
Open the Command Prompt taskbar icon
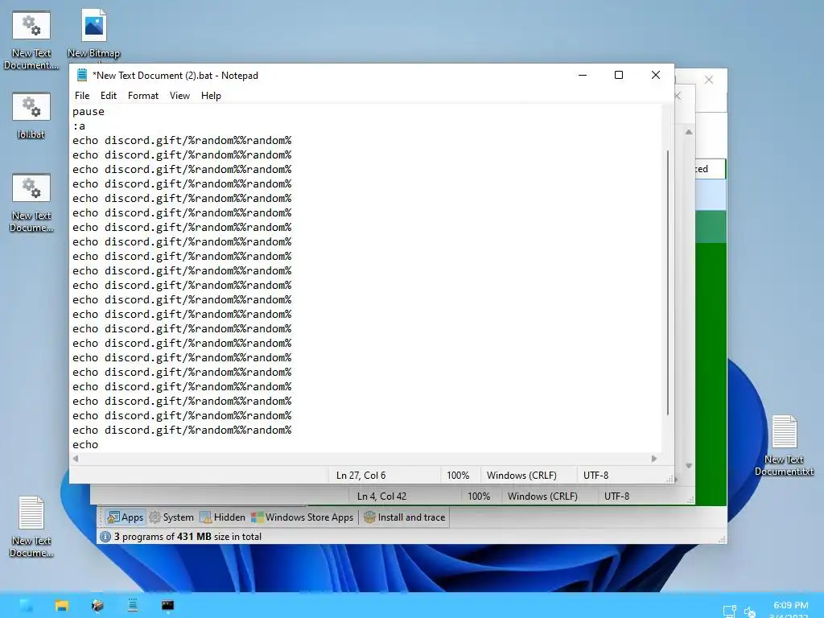[x=167, y=605]
